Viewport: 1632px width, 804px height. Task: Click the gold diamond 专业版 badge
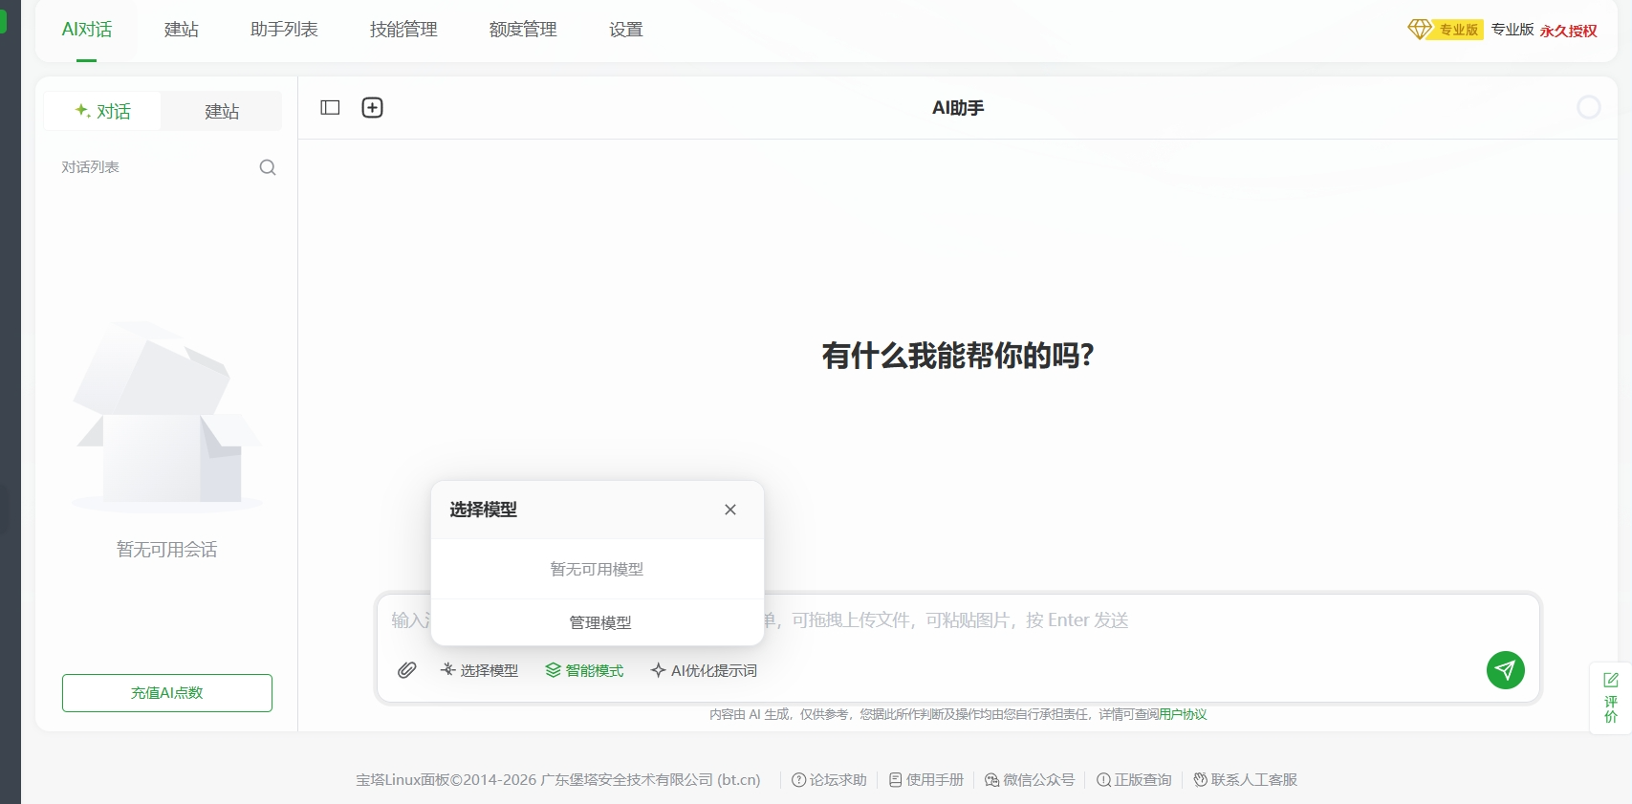click(1445, 30)
